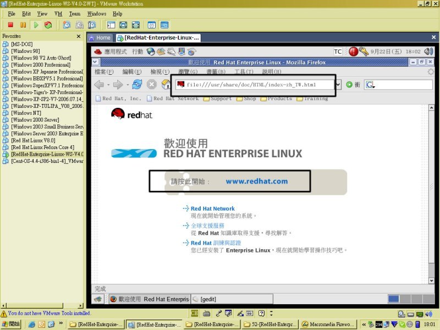440x330 pixels.
Task: Toggle the sidebar view icon in VMware toolbar
Action: [x=111, y=25]
